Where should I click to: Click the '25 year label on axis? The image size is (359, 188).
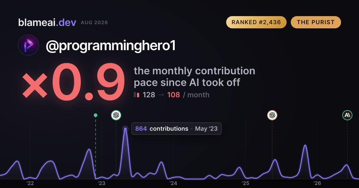tap(245, 183)
